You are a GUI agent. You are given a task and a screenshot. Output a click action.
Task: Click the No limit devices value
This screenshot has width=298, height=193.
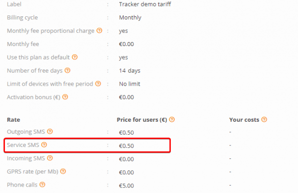pyautogui.click(x=130, y=84)
